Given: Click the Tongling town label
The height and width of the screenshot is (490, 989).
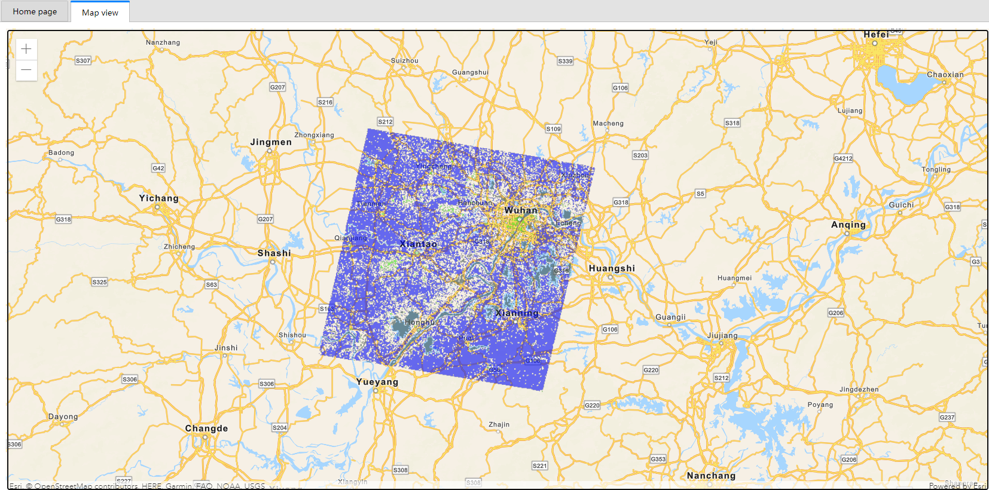Looking at the screenshot, I should click(936, 170).
